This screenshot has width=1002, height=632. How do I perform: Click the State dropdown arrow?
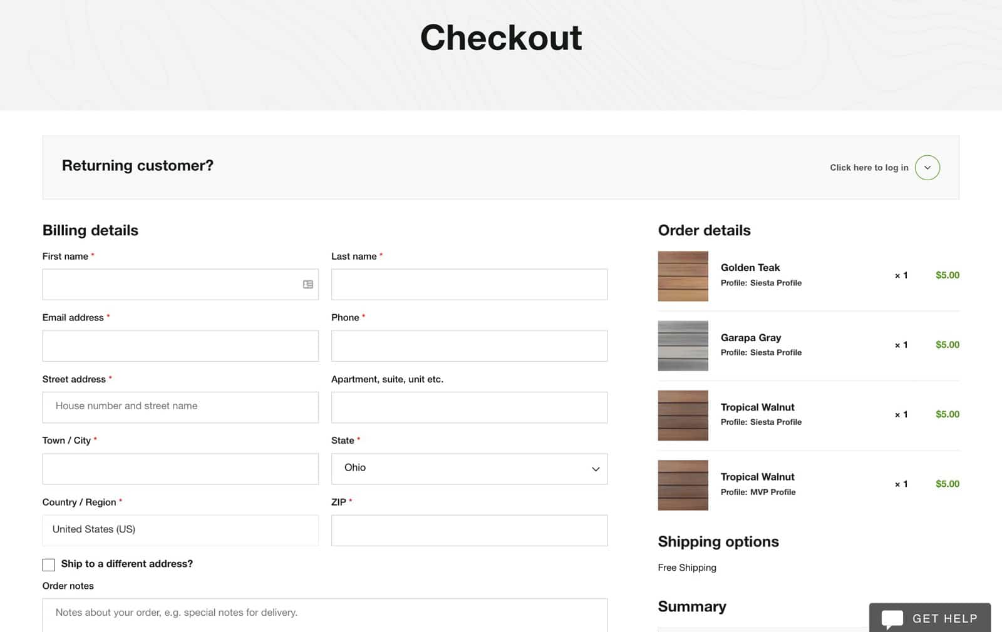[x=596, y=469]
